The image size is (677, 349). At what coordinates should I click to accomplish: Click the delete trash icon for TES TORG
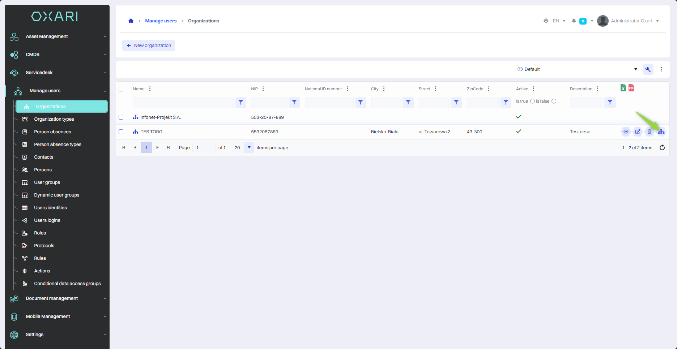pyautogui.click(x=650, y=132)
